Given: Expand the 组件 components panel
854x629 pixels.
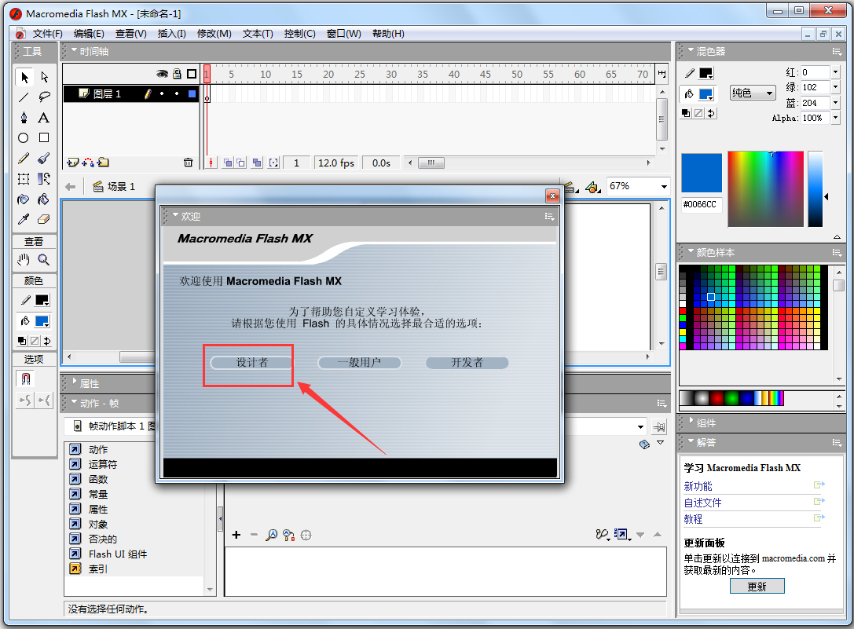Looking at the screenshot, I should point(691,421).
